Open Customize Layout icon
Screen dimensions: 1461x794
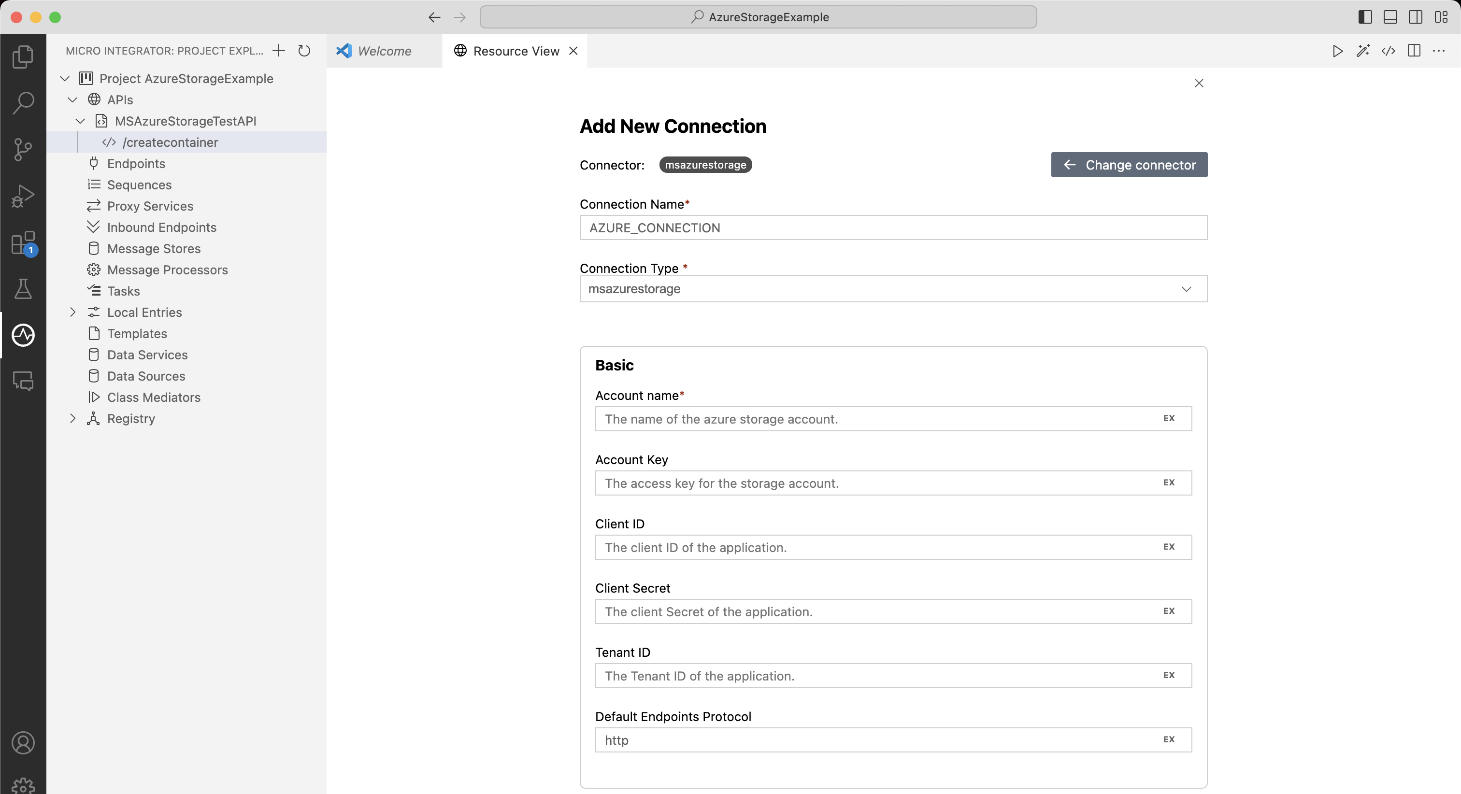coord(1441,17)
